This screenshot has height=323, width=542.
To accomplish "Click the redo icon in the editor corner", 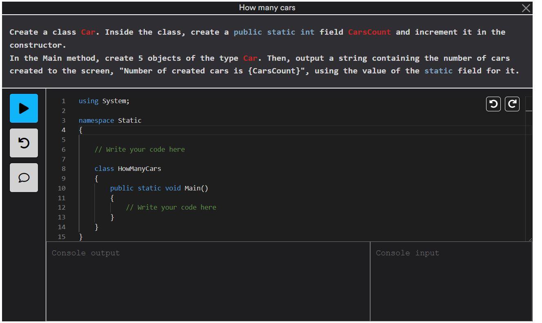I will (x=512, y=104).
